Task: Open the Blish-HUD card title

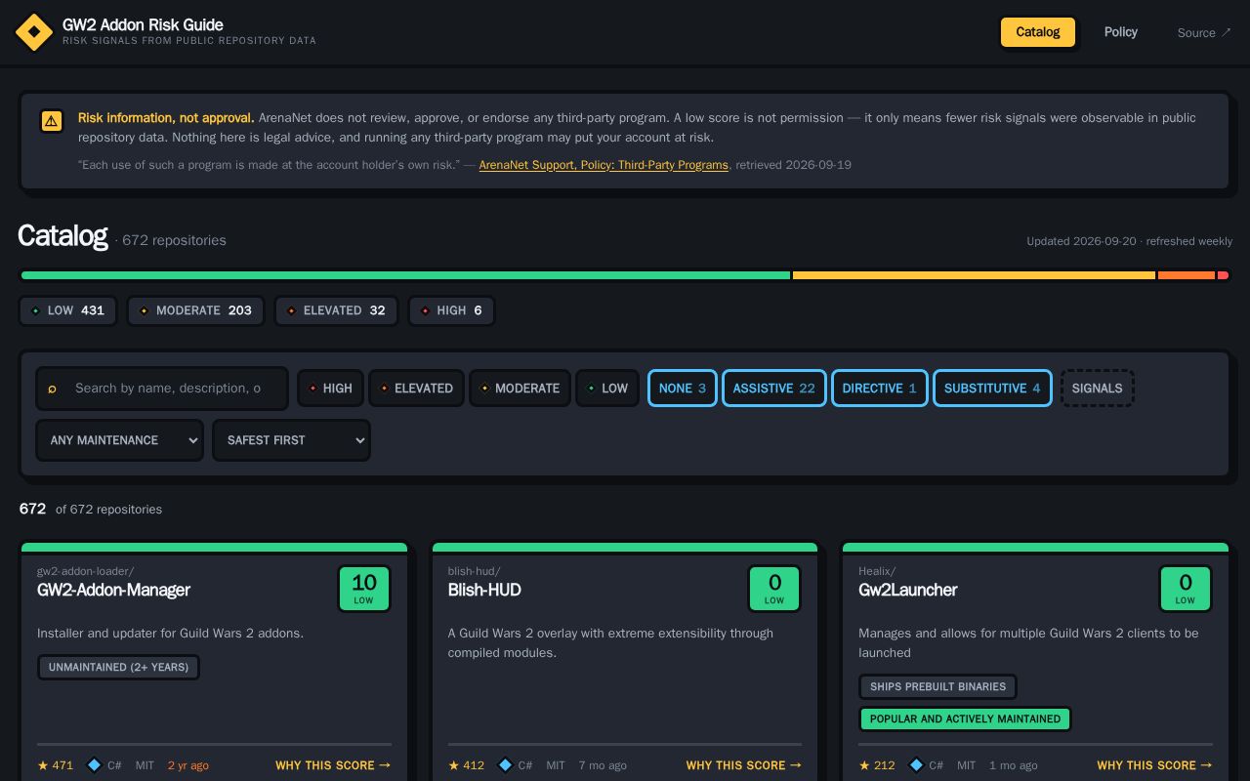Action: tap(484, 590)
